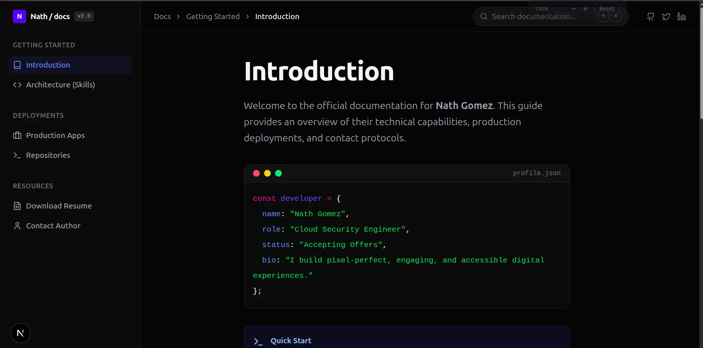Click Download Resume link
Image resolution: width=703 pixels, height=348 pixels.
pos(59,206)
